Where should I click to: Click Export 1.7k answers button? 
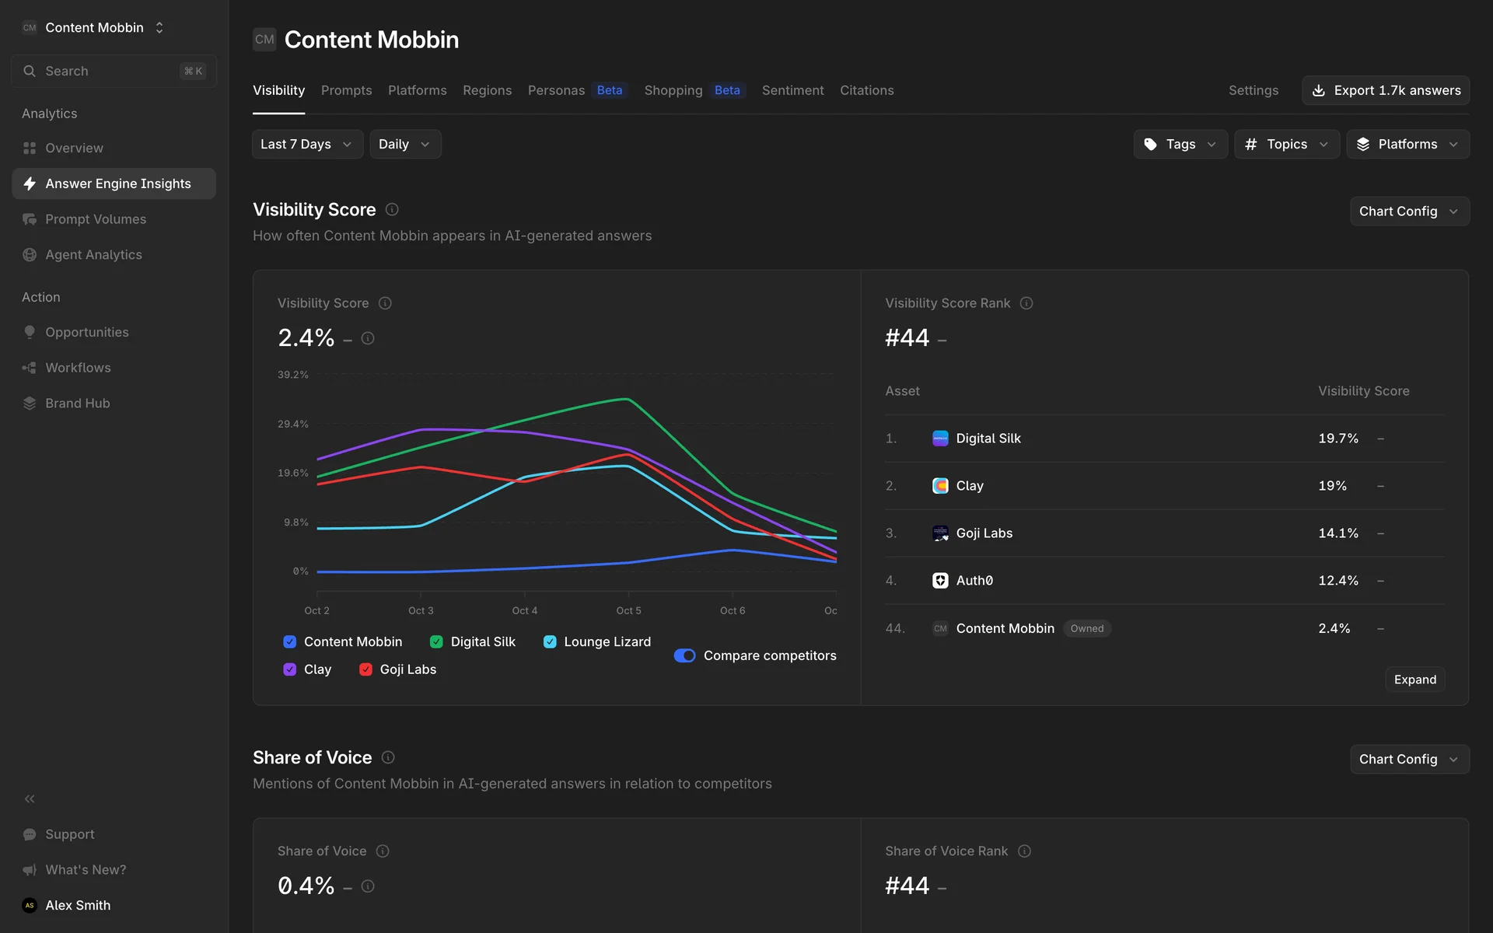click(1385, 90)
